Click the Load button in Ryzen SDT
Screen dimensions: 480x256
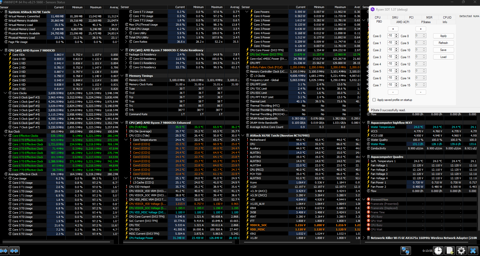(443, 57)
